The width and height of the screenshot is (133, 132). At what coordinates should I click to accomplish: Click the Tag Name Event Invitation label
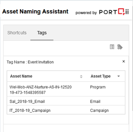coord(30,62)
